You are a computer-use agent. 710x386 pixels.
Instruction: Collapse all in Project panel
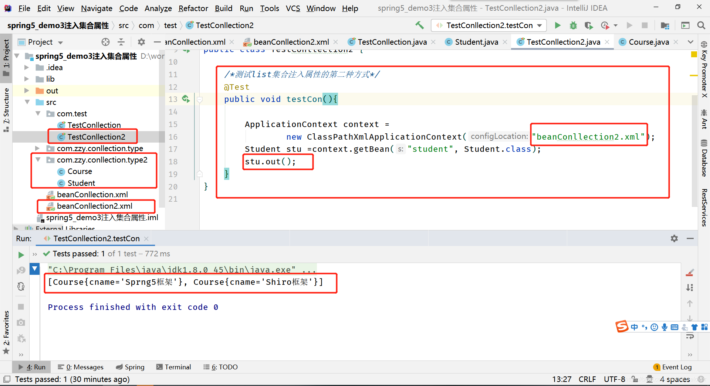click(121, 42)
